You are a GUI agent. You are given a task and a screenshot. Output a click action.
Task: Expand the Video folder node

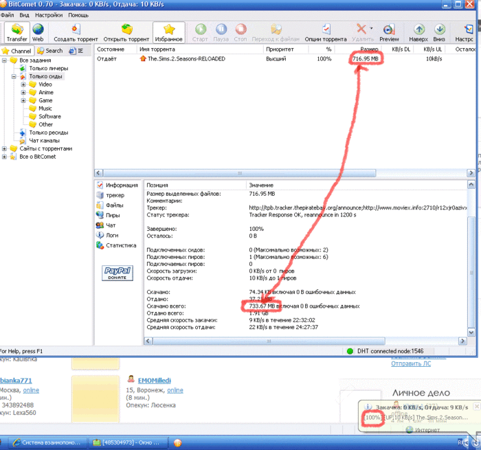23,85
